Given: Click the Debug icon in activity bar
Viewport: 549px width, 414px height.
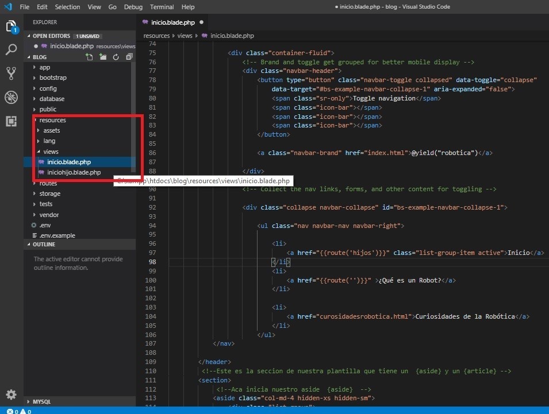Looking at the screenshot, I should coord(11,98).
